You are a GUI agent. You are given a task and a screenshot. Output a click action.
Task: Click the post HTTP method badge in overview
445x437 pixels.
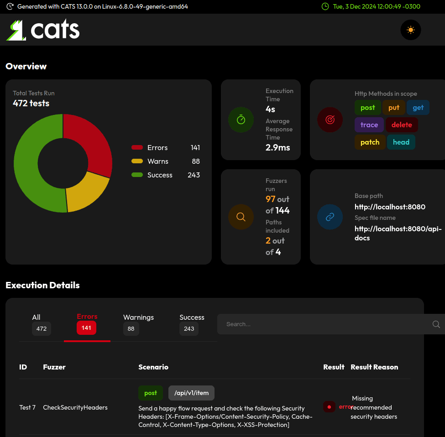pos(367,108)
